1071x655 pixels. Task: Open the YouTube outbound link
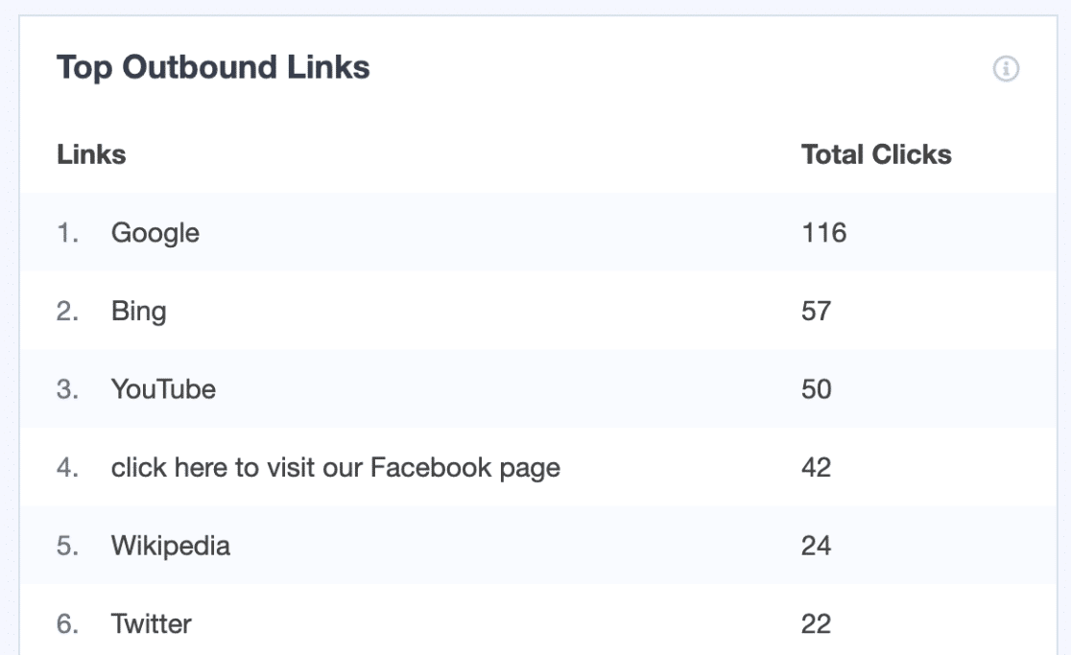pos(163,389)
